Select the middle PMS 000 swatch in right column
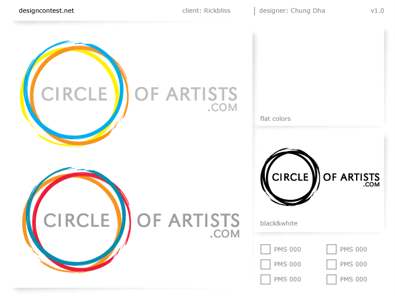Image resolution: width=395 pixels, height=296 pixels. [x=331, y=264]
